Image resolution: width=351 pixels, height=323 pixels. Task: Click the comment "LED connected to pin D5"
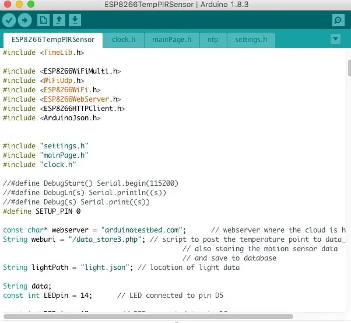coord(170,296)
